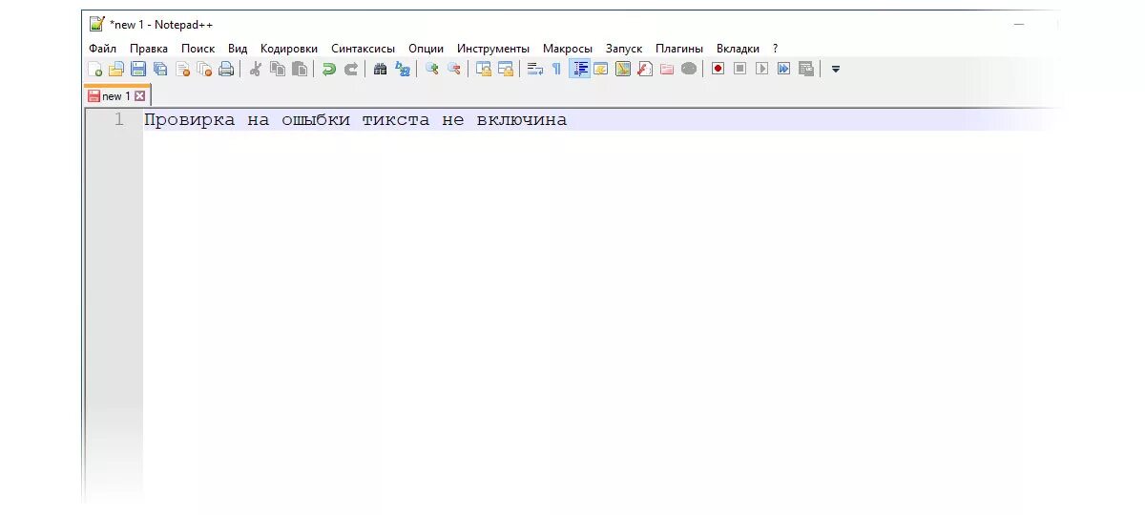Open the Запуск menu
The height and width of the screenshot is (515, 1145).
coord(624,49)
